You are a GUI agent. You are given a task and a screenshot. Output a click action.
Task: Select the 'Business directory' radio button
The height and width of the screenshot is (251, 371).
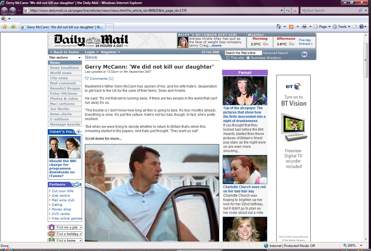tap(248, 58)
